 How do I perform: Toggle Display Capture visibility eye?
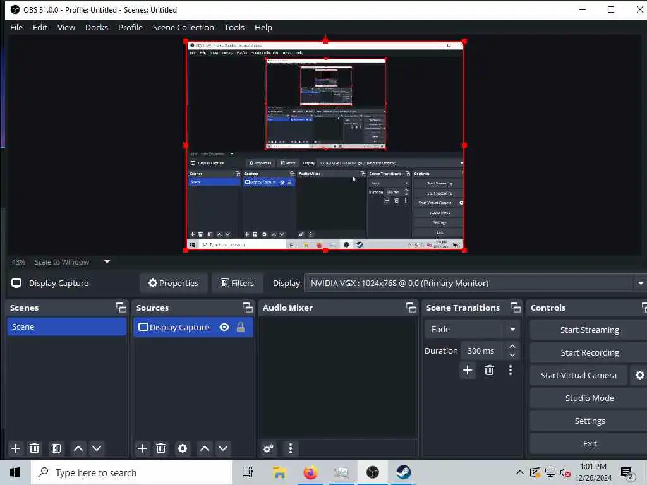pyautogui.click(x=224, y=327)
